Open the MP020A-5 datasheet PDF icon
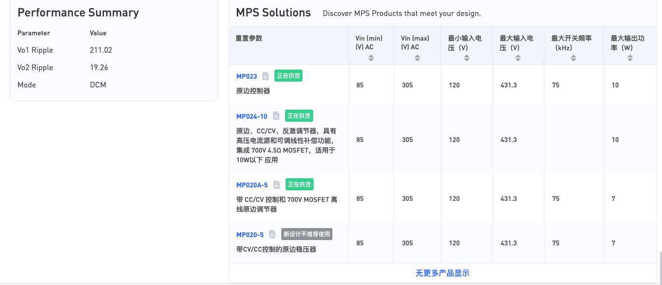The width and height of the screenshot is (662, 285). [276, 185]
